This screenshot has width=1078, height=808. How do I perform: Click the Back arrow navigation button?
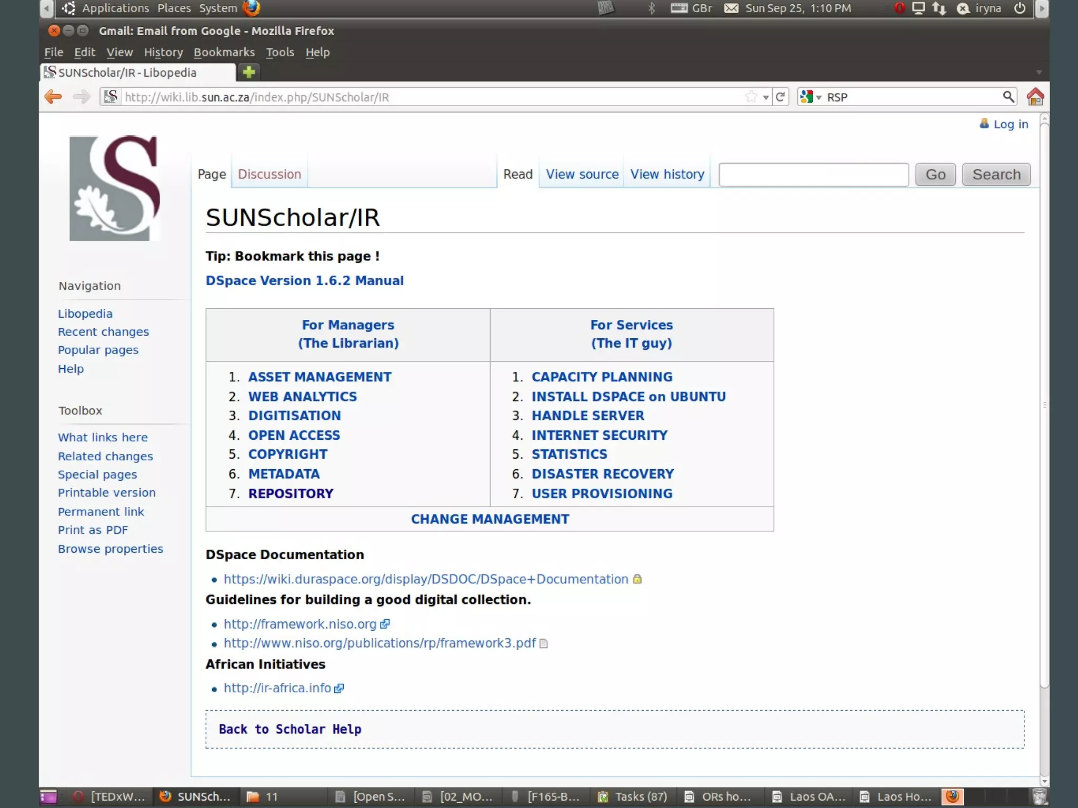(x=54, y=97)
